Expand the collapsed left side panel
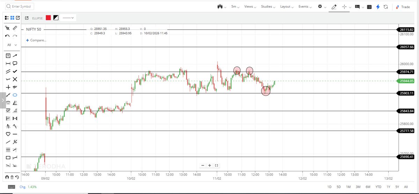This screenshot has width=419, height=194. [3, 100]
